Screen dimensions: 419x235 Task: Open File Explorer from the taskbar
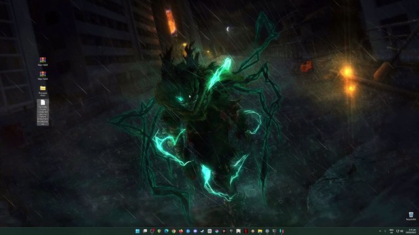(x=260, y=231)
